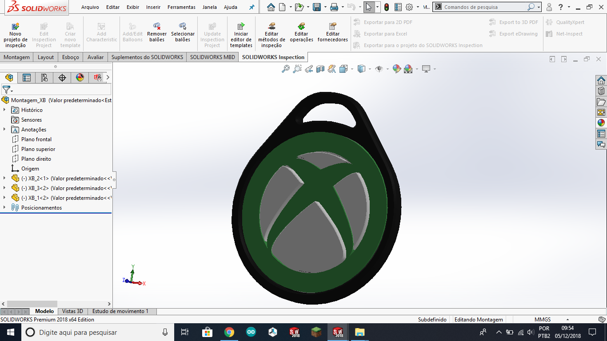Click the Rebuild traffic light icon
The width and height of the screenshot is (607, 341).
tap(387, 7)
